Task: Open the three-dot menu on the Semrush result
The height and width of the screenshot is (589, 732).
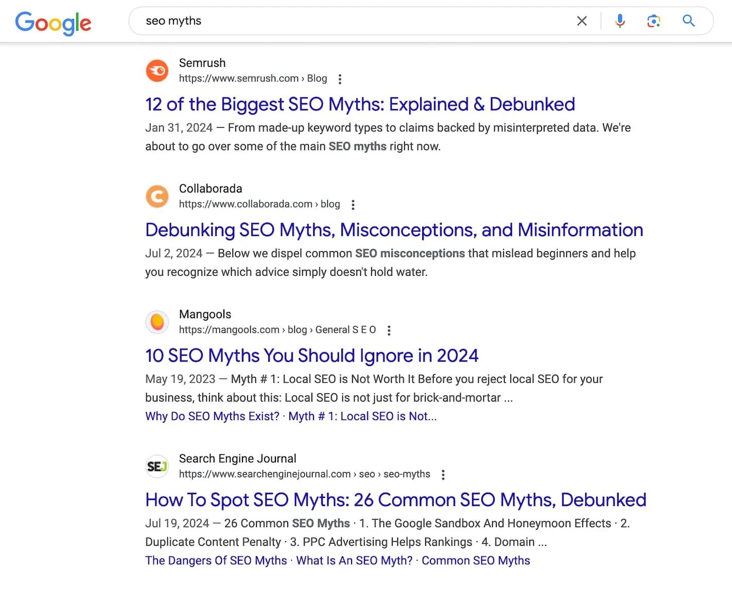Action: point(340,79)
